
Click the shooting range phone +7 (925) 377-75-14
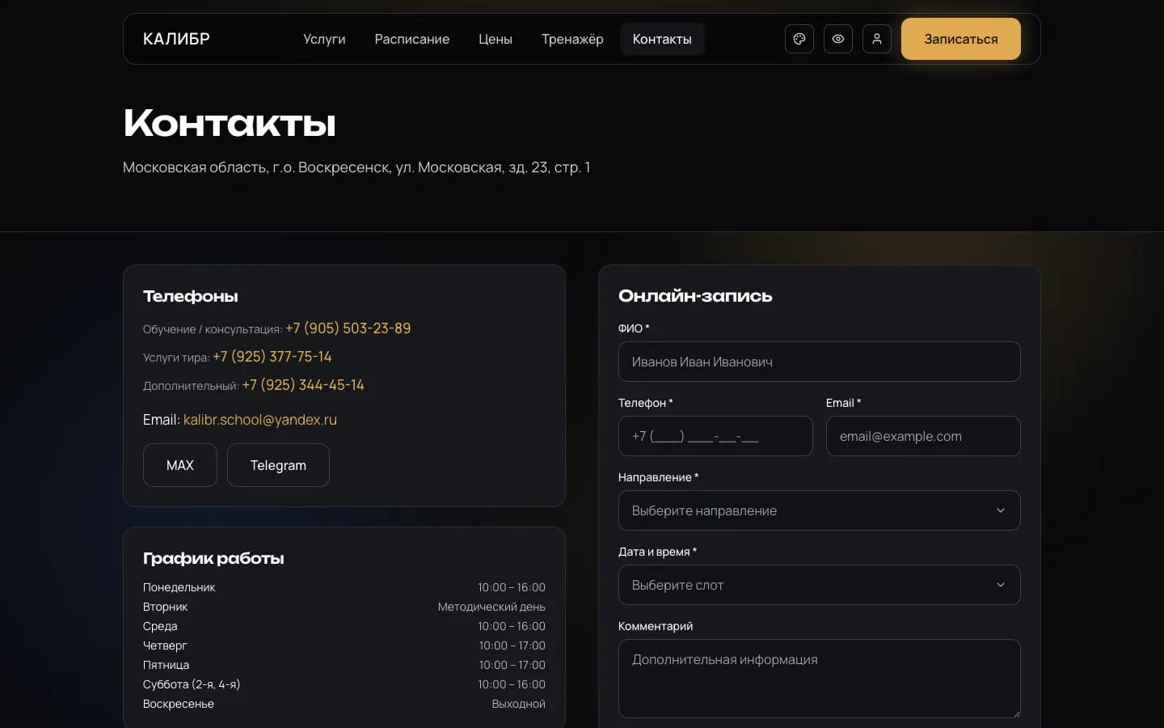pyautogui.click(x=272, y=357)
